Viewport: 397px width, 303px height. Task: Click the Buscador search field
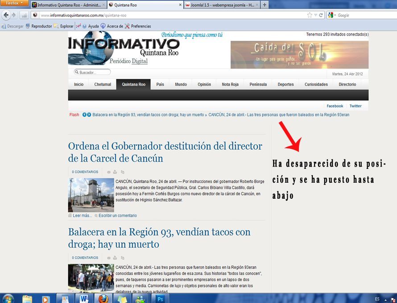pyautogui.click(x=92, y=72)
